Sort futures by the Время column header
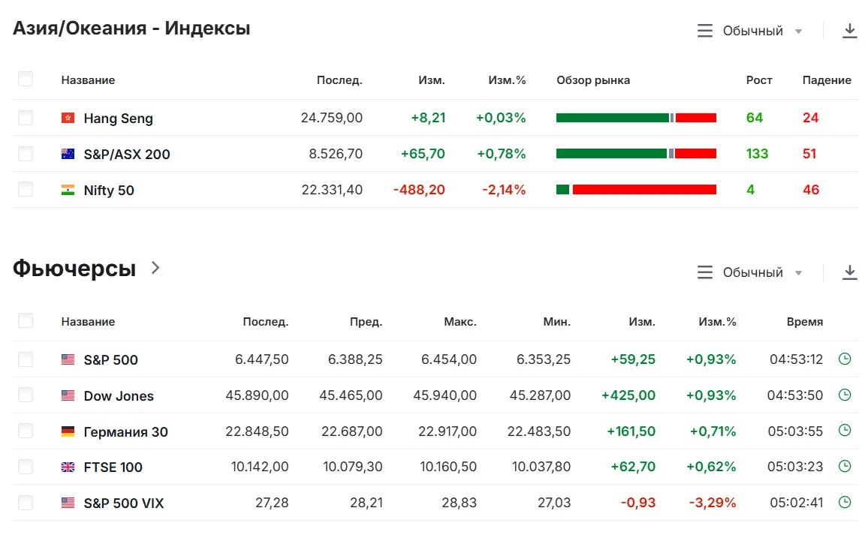 804,322
